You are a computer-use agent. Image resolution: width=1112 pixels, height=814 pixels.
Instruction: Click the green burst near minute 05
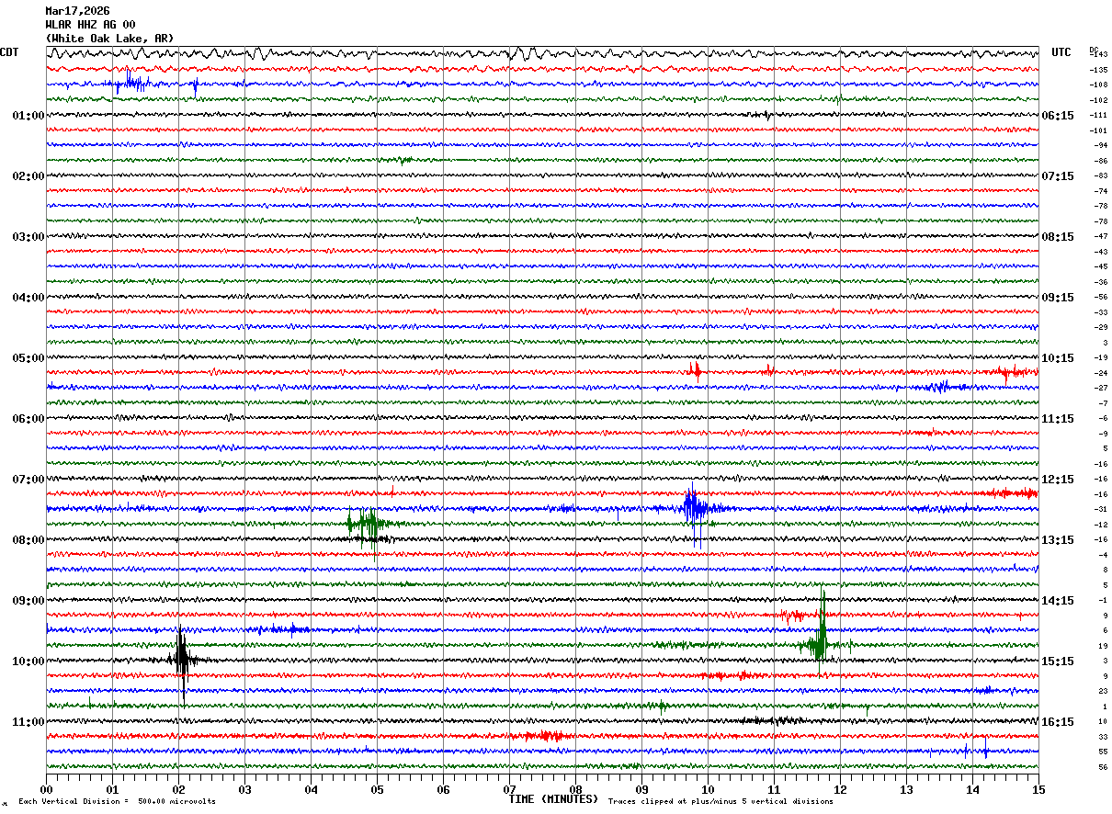point(366,524)
